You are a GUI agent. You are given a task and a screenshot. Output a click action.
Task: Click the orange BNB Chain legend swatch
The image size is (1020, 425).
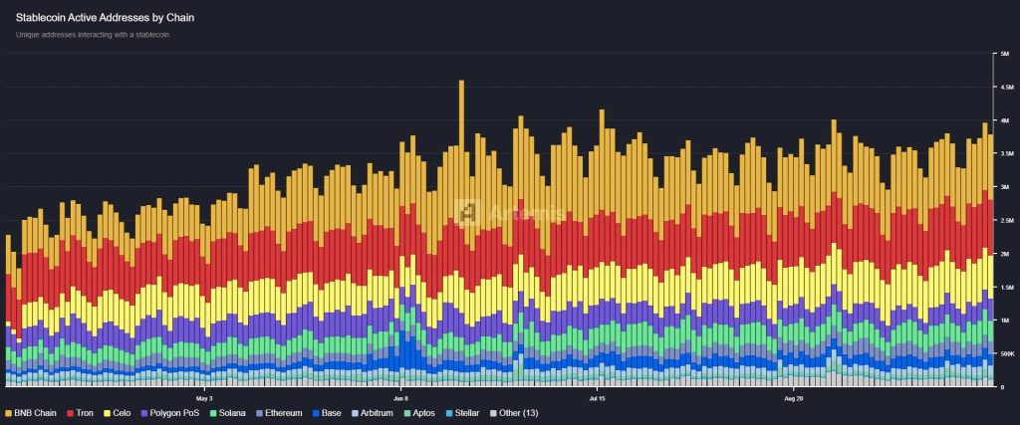click(x=9, y=411)
